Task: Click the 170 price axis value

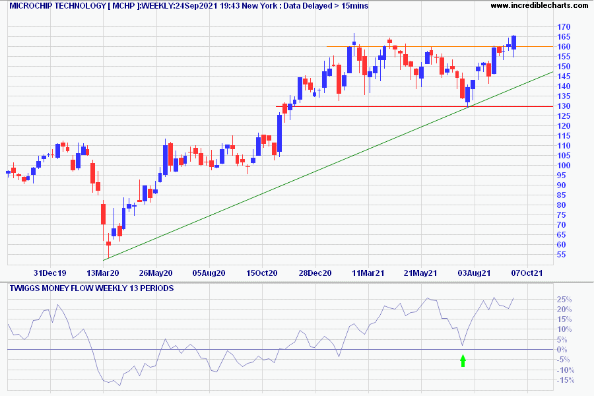Action: point(564,27)
